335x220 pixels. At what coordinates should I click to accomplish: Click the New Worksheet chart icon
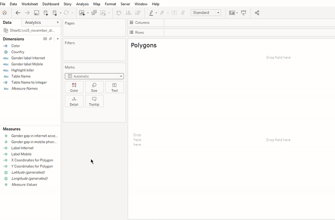pos(82,13)
